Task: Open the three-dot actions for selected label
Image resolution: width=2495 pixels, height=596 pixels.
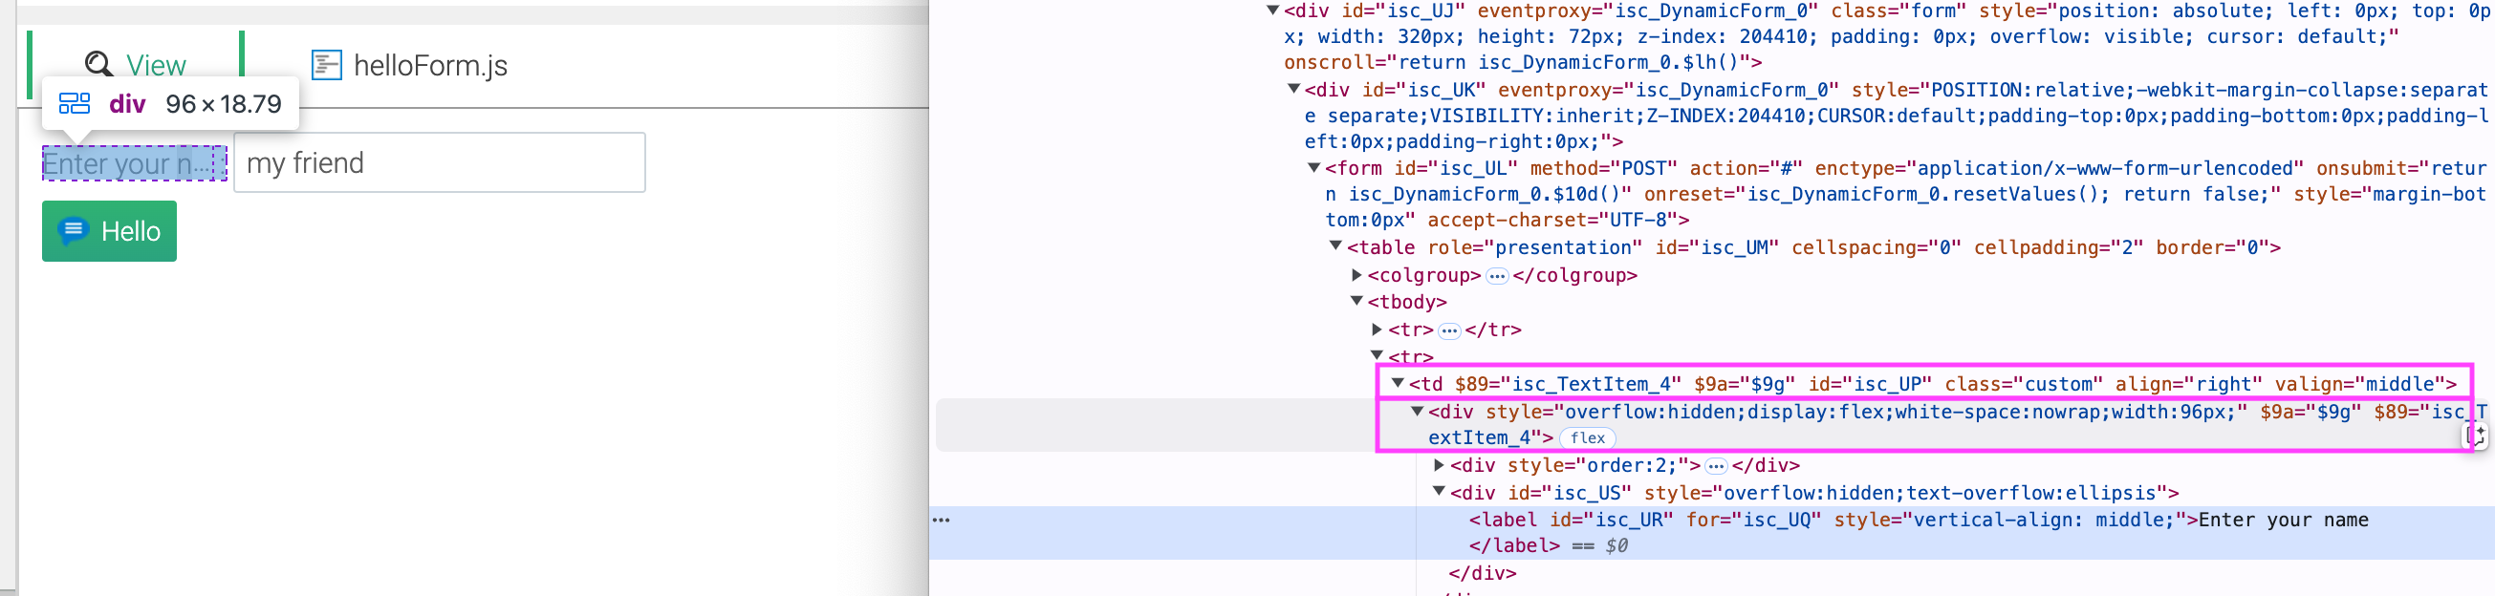Action: (942, 520)
